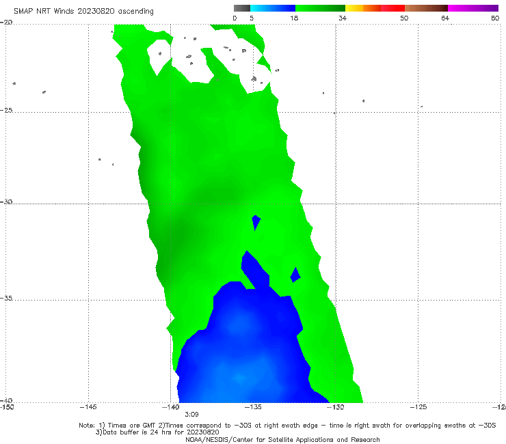The width and height of the screenshot is (506, 444).
Task: Click the colorbar label '64'
Action: [x=445, y=18]
